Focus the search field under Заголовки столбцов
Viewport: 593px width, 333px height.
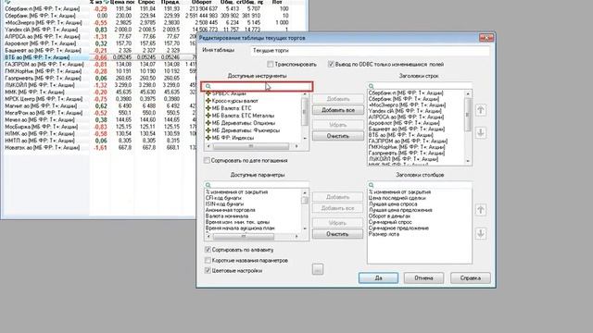click(x=420, y=185)
